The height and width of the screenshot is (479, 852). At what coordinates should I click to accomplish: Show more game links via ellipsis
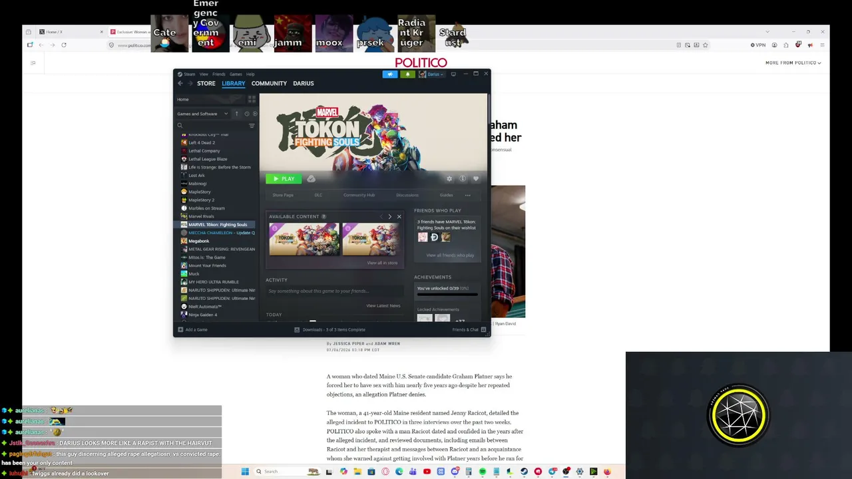pos(467,195)
